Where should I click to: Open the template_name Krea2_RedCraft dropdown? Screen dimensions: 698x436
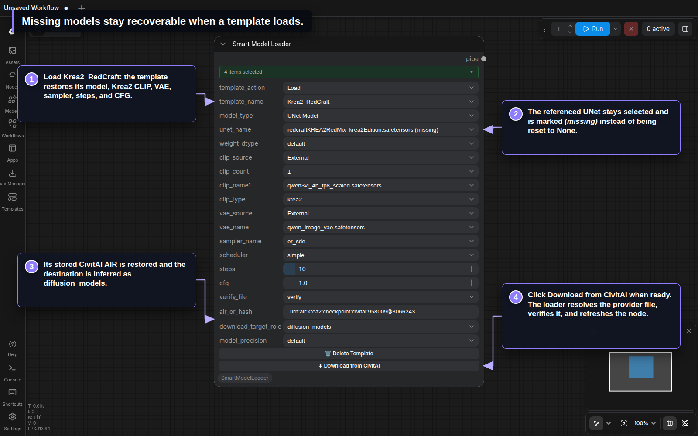(x=381, y=102)
